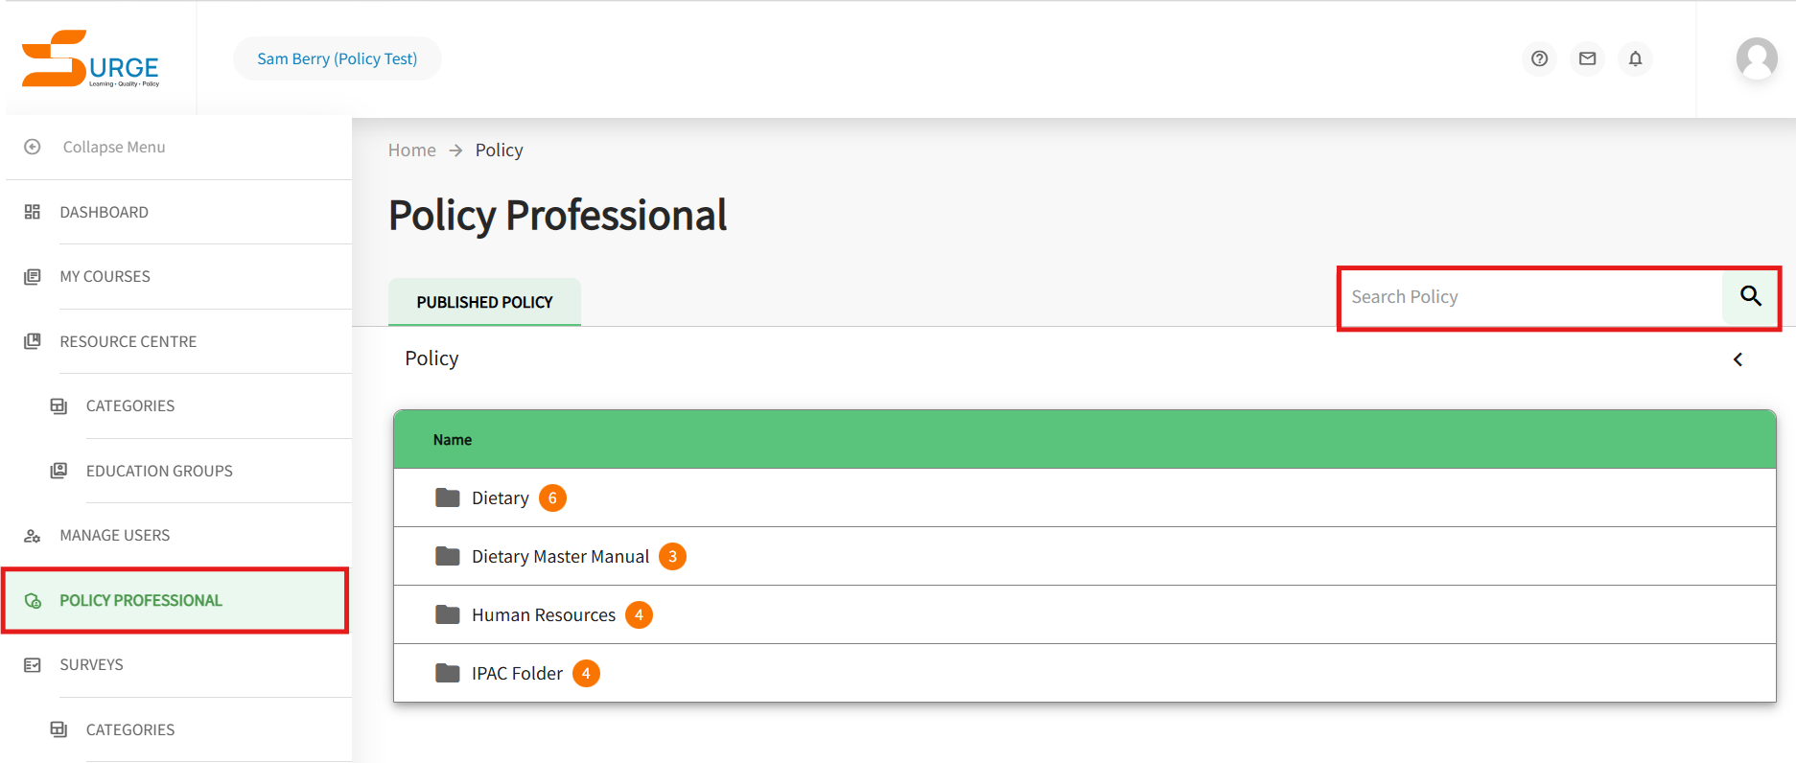This screenshot has width=1796, height=763.
Task: Open the user profile avatar
Action: pos(1757,58)
